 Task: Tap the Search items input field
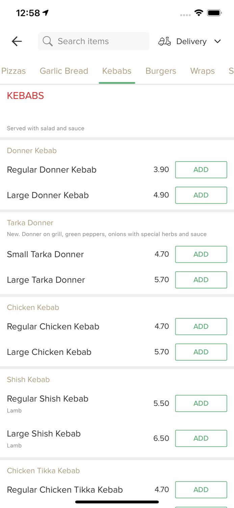point(93,41)
